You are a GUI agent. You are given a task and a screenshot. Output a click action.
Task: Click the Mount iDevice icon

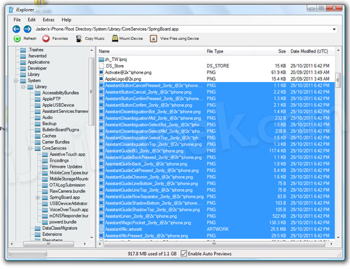[115, 39]
